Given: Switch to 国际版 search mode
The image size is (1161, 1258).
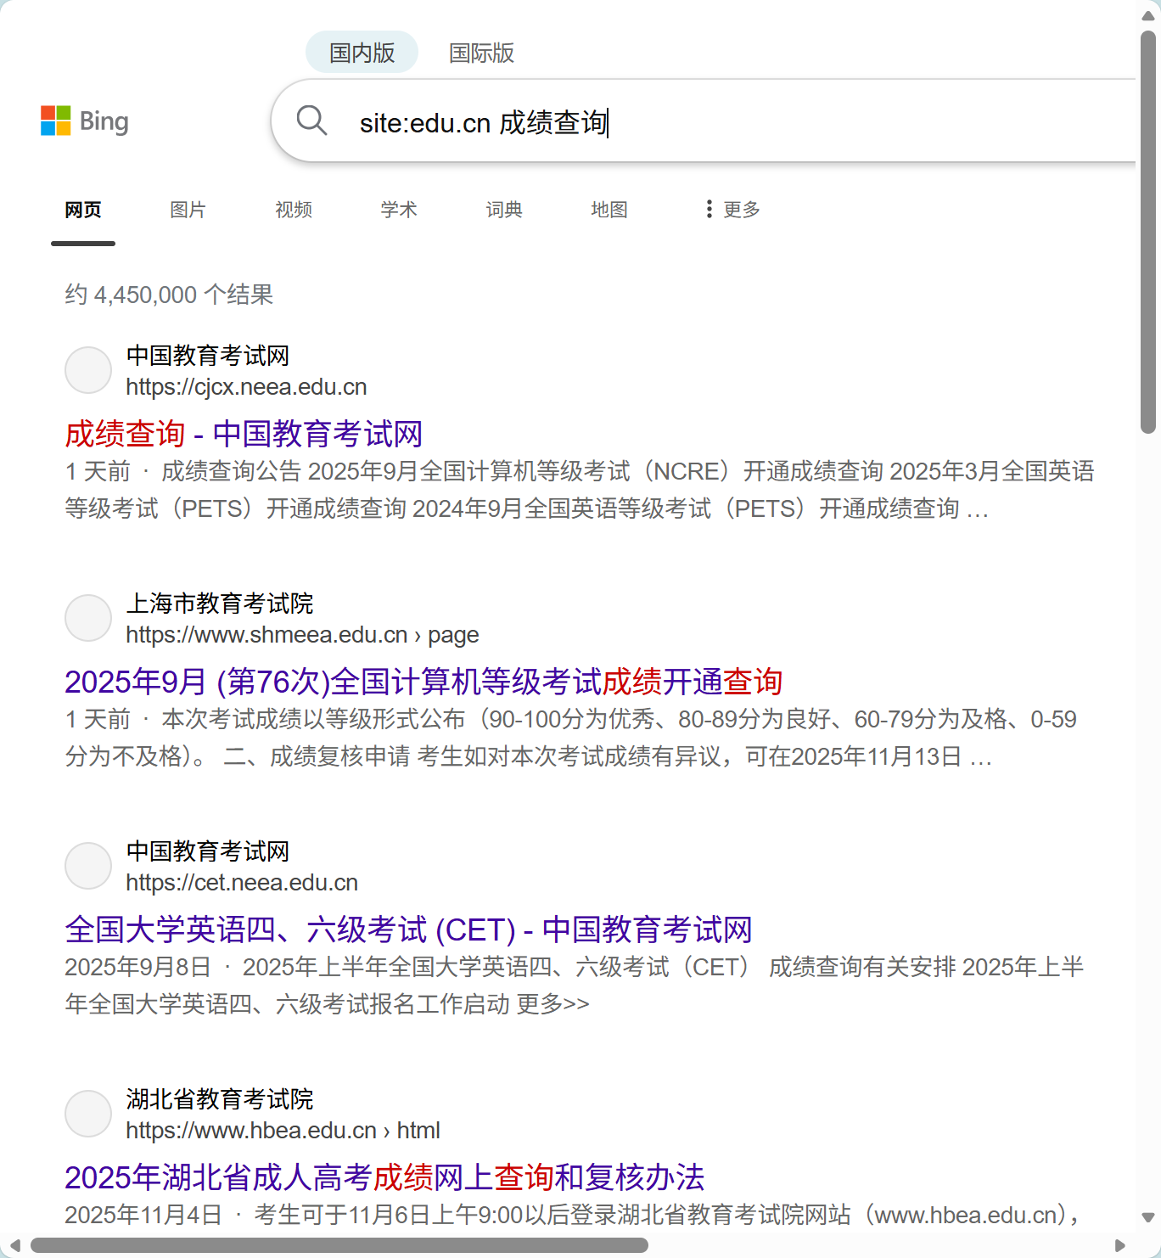Looking at the screenshot, I should pos(481,53).
